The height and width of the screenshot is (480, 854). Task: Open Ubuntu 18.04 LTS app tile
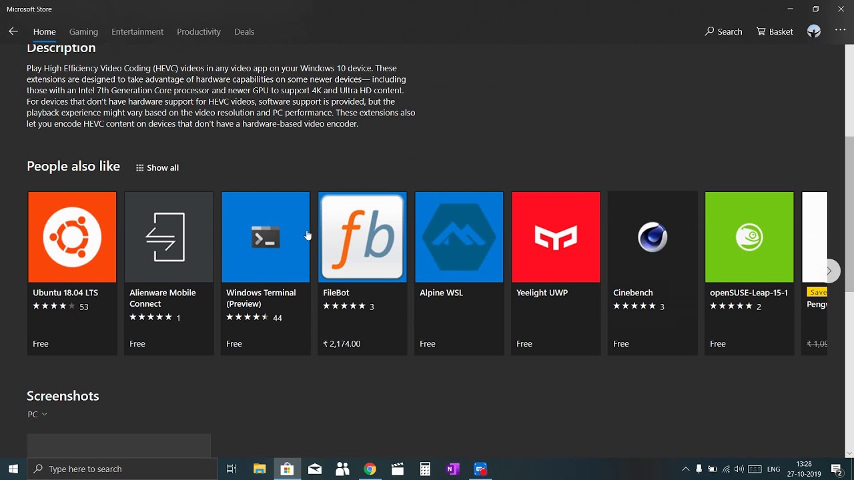point(72,273)
